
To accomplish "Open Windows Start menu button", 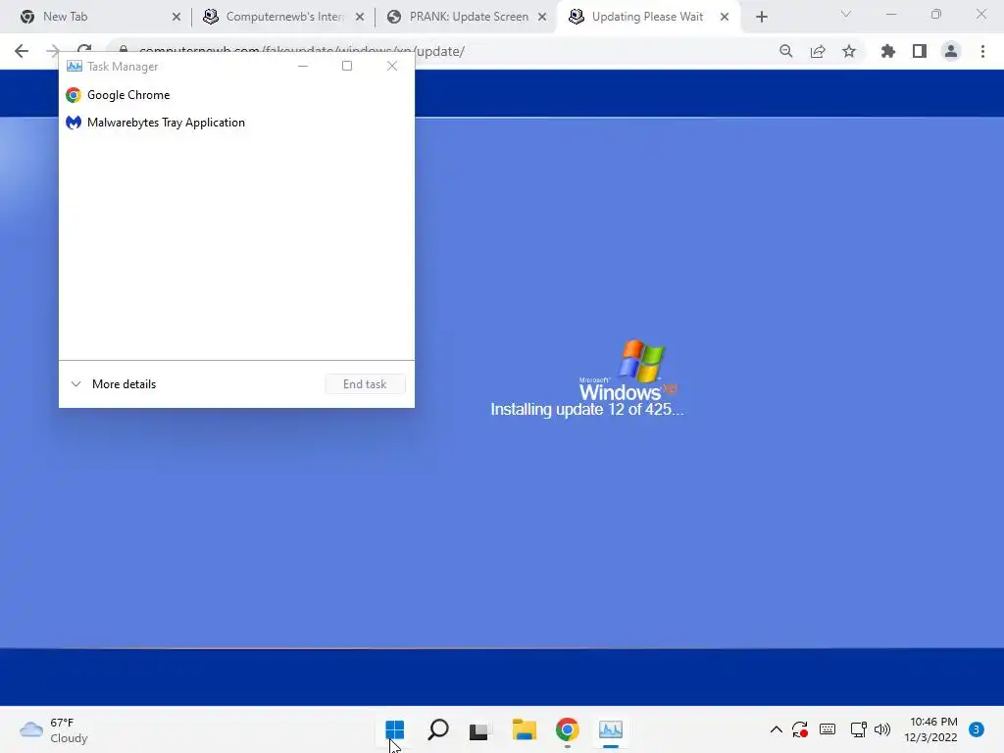I will 395,729.
